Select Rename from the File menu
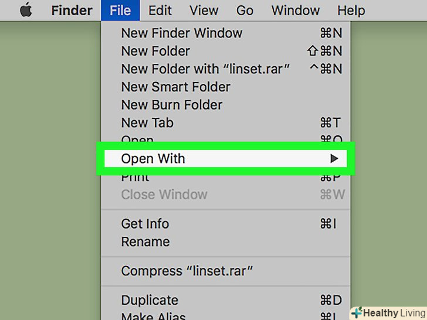The height and width of the screenshot is (320, 427). (145, 241)
